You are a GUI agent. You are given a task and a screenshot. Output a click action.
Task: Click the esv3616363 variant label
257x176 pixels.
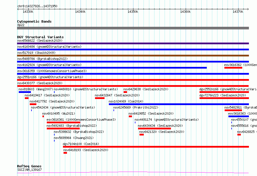pos(242,113)
